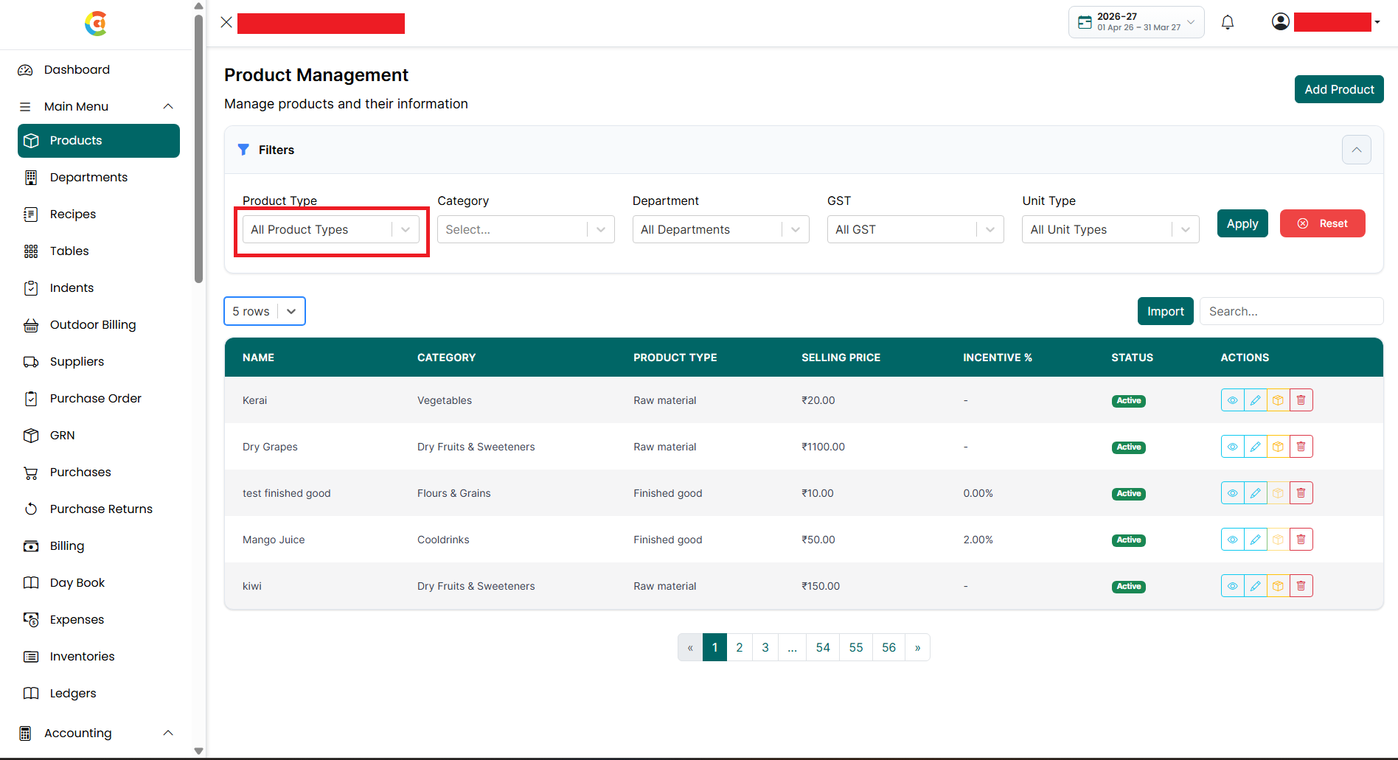The width and height of the screenshot is (1398, 760).
Task: View details of Kerai product
Action: pos(1232,400)
